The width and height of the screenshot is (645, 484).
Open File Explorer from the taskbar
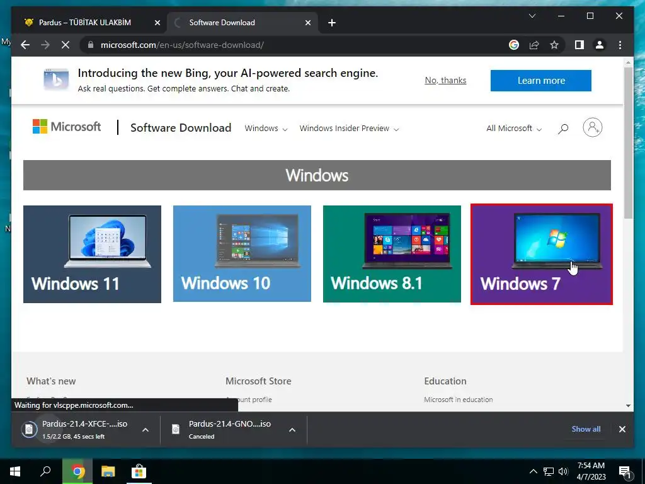coord(108,471)
